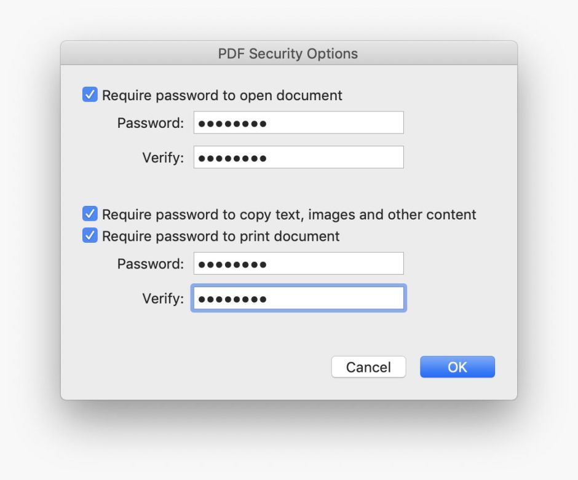Click the highlighted Verify field near bottom
578x480 pixels.
point(298,298)
